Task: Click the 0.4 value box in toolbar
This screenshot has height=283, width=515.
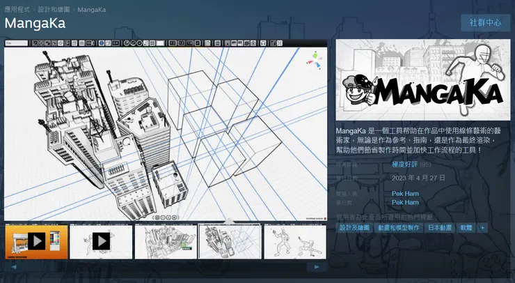Action: 116,43
